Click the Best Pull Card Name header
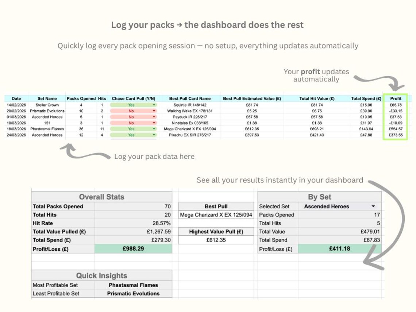The width and height of the screenshot is (416, 312). pyautogui.click(x=190, y=99)
